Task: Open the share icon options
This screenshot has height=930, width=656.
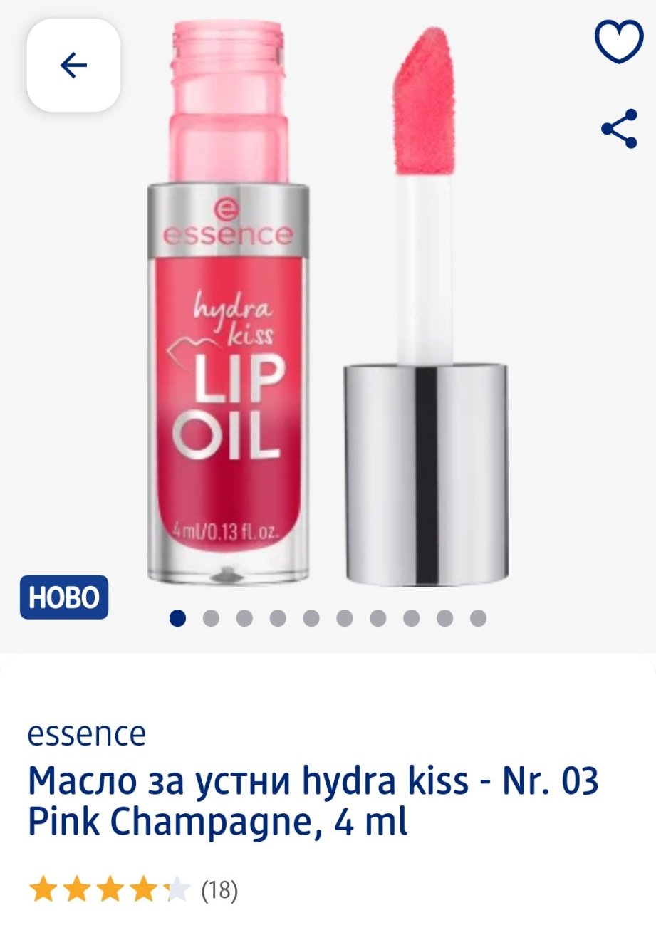Action: coord(619,128)
